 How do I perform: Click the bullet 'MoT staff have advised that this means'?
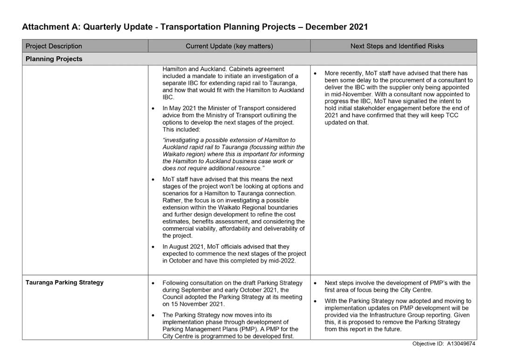click(234, 207)
